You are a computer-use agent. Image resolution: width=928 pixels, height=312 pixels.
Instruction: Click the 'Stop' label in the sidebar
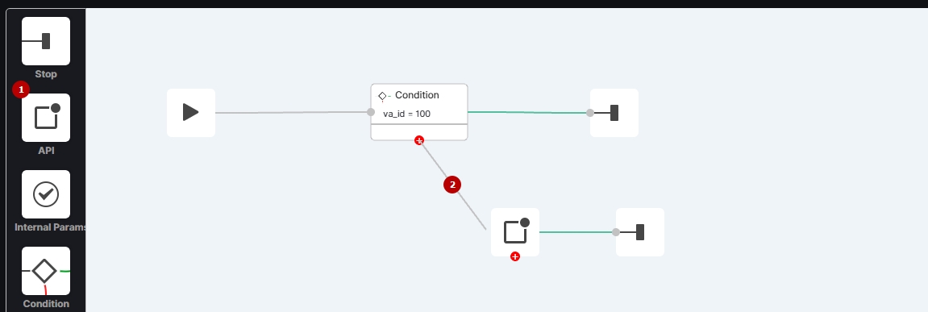tap(46, 74)
